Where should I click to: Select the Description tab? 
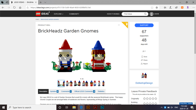coord(43,91)
